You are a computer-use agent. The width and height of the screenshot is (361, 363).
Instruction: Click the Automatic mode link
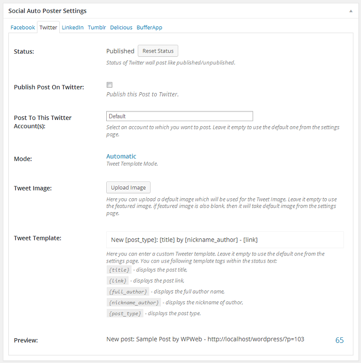[121, 156]
